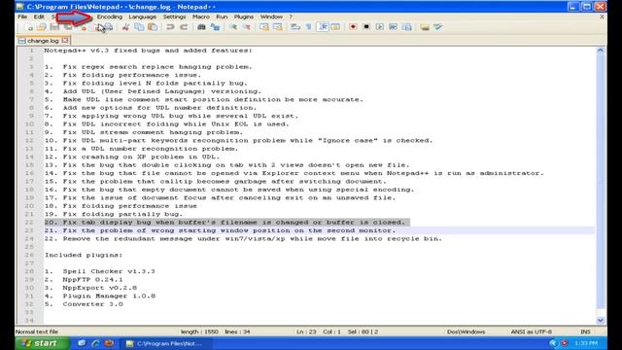Click the Notepad++ taskbar button
Viewport: 622px width, 350px height.
tap(166, 343)
